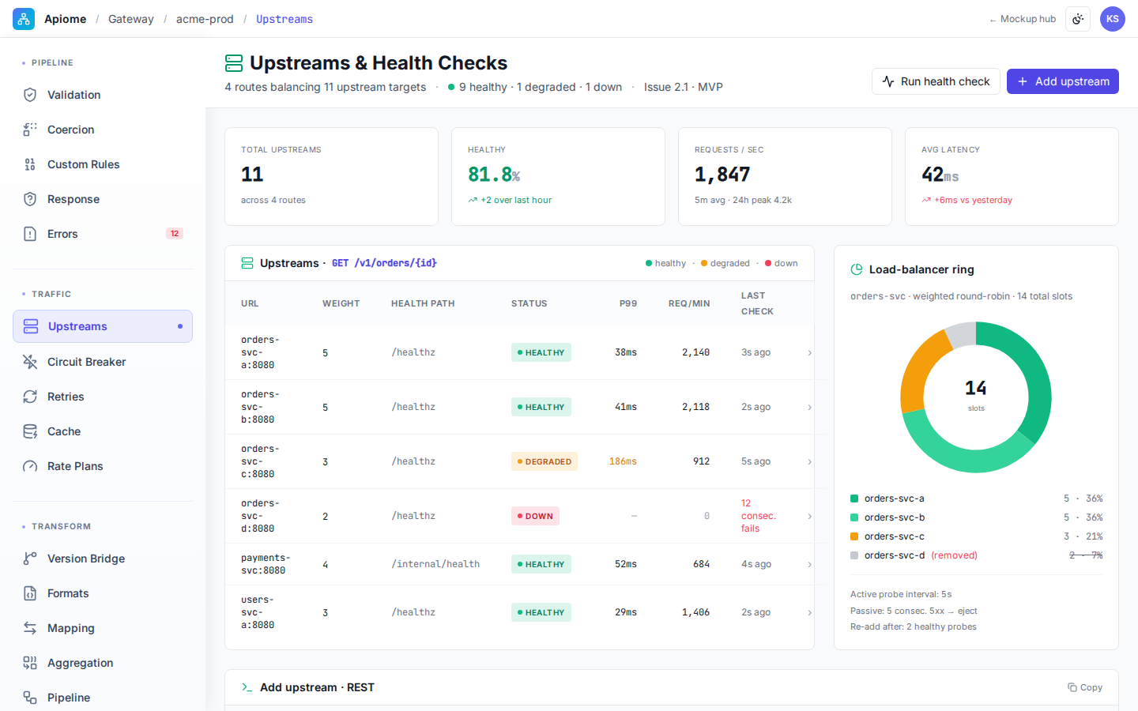Go to Gateway breadcrumb
This screenshot has width=1138, height=711.
pyautogui.click(x=131, y=19)
